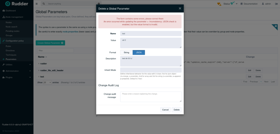Confirm with dialog Delete button
Image resolution: width=280 pixels, height=134 pixels.
[x=177, y=110]
